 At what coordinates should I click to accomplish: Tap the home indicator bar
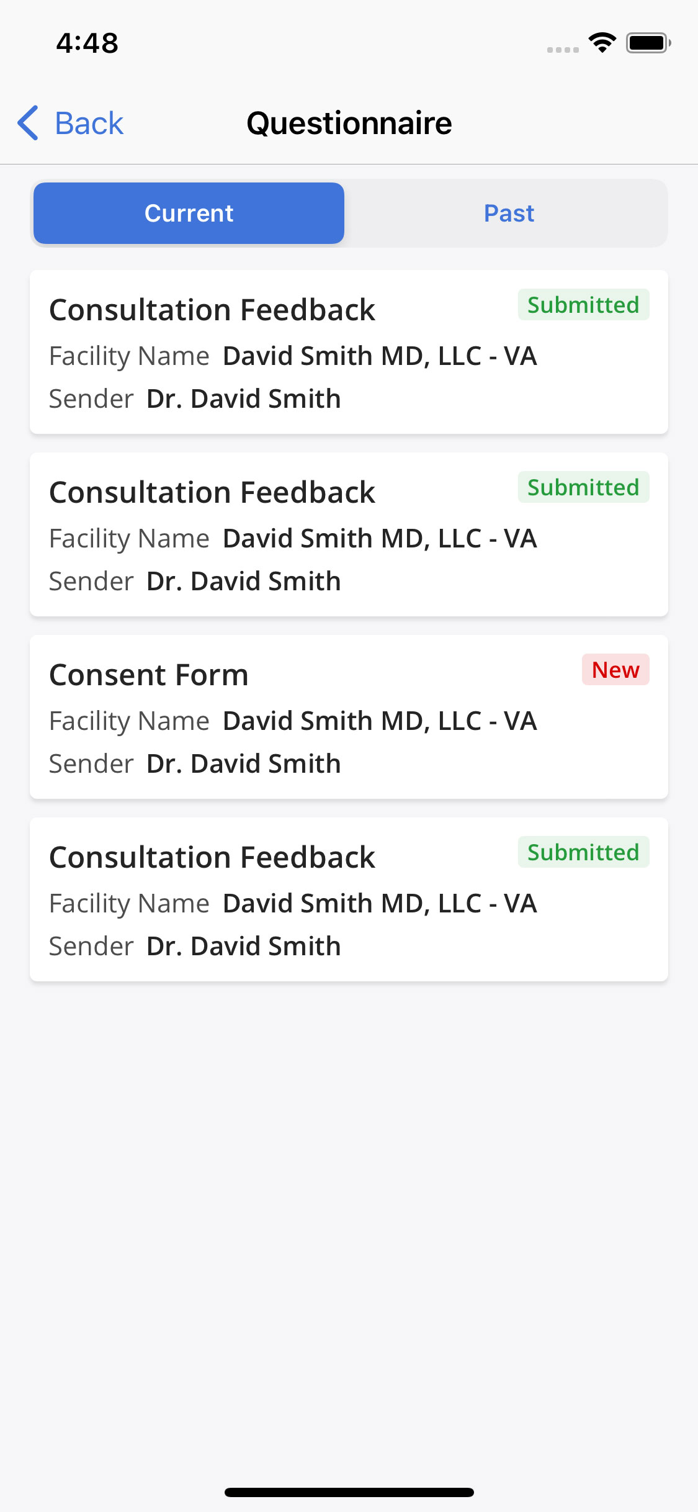tap(349, 1492)
